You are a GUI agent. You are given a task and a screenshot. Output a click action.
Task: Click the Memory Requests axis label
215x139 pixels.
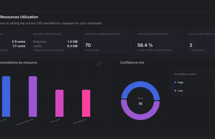click(x=25, y=122)
